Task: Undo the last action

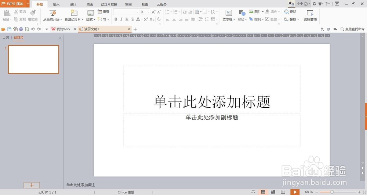Action: coord(33,29)
